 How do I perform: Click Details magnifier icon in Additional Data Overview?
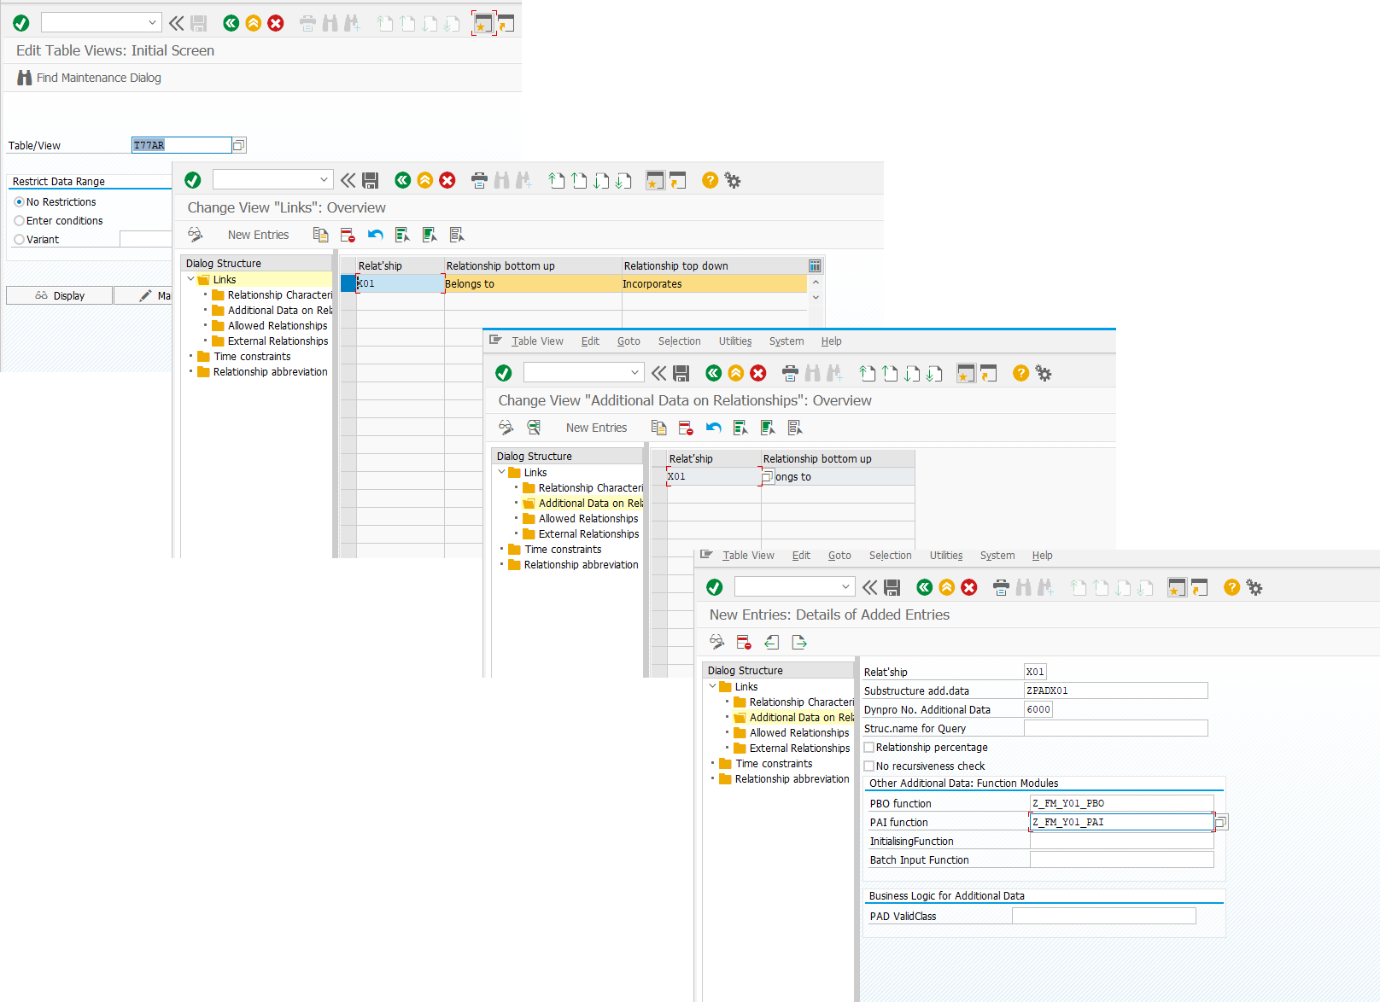coord(534,428)
